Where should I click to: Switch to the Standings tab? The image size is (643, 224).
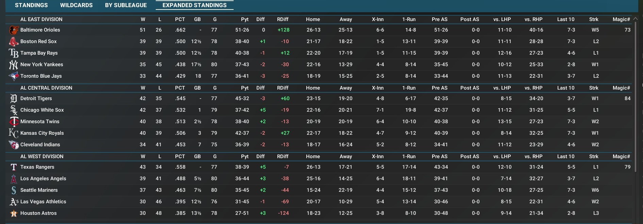(x=31, y=5)
